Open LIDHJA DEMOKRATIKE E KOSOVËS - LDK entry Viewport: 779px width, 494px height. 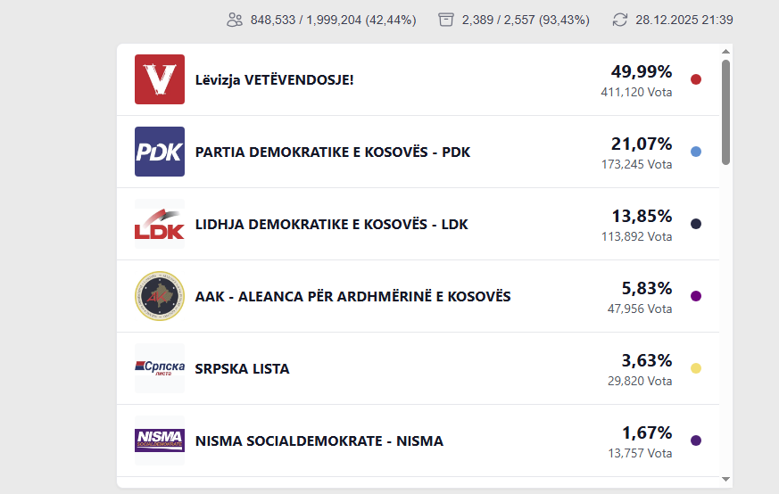tap(331, 225)
